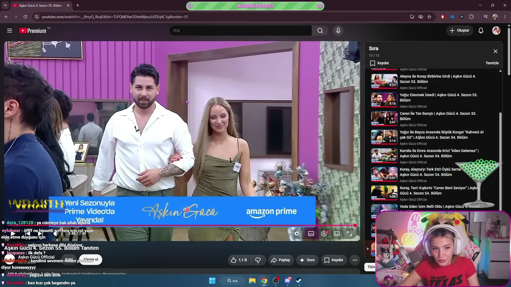Enter fullscreen video mode
The image size is (511, 287).
point(349,234)
